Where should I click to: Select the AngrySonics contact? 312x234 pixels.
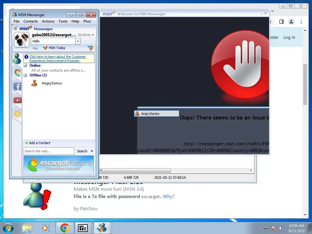pos(52,83)
